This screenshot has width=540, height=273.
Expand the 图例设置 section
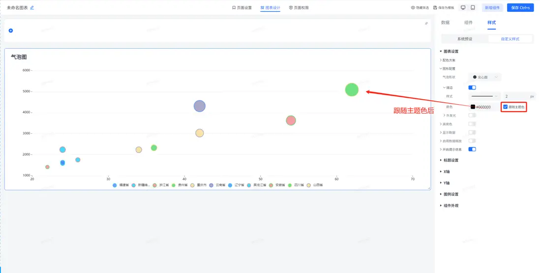tap(449, 194)
